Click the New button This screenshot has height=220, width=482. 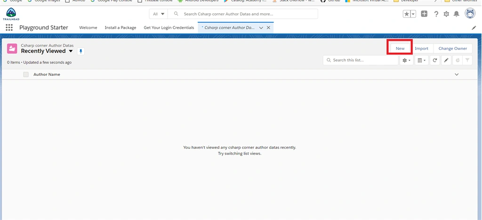(400, 49)
